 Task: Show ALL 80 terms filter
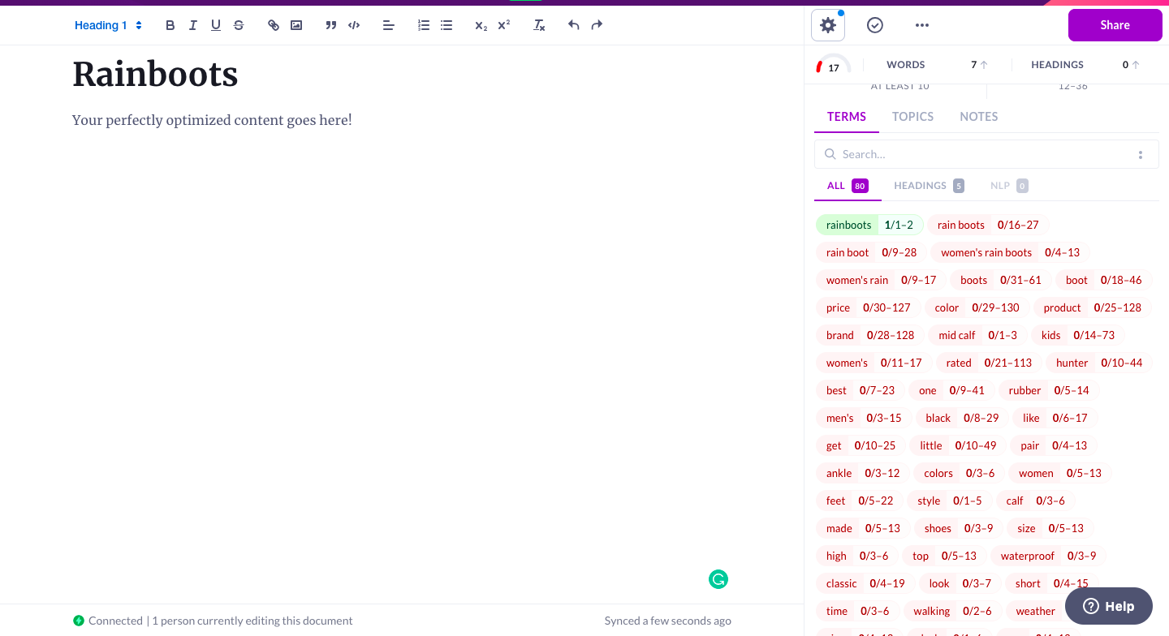click(848, 186)
